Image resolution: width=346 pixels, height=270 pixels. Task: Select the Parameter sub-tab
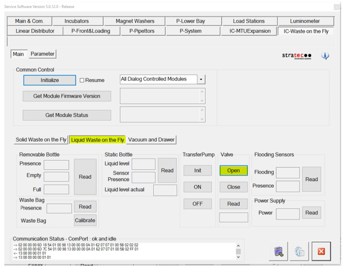point(43,54)
